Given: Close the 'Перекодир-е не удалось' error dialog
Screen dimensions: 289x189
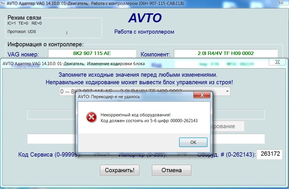Looking at the screenshot, I should [202, 95].
